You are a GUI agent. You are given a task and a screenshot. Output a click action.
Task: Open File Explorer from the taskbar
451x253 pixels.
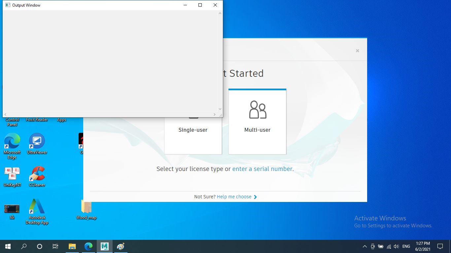tap(72, 246)
